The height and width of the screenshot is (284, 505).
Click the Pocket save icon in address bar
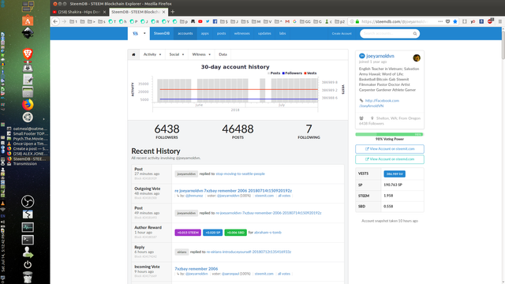click(447, 21)
